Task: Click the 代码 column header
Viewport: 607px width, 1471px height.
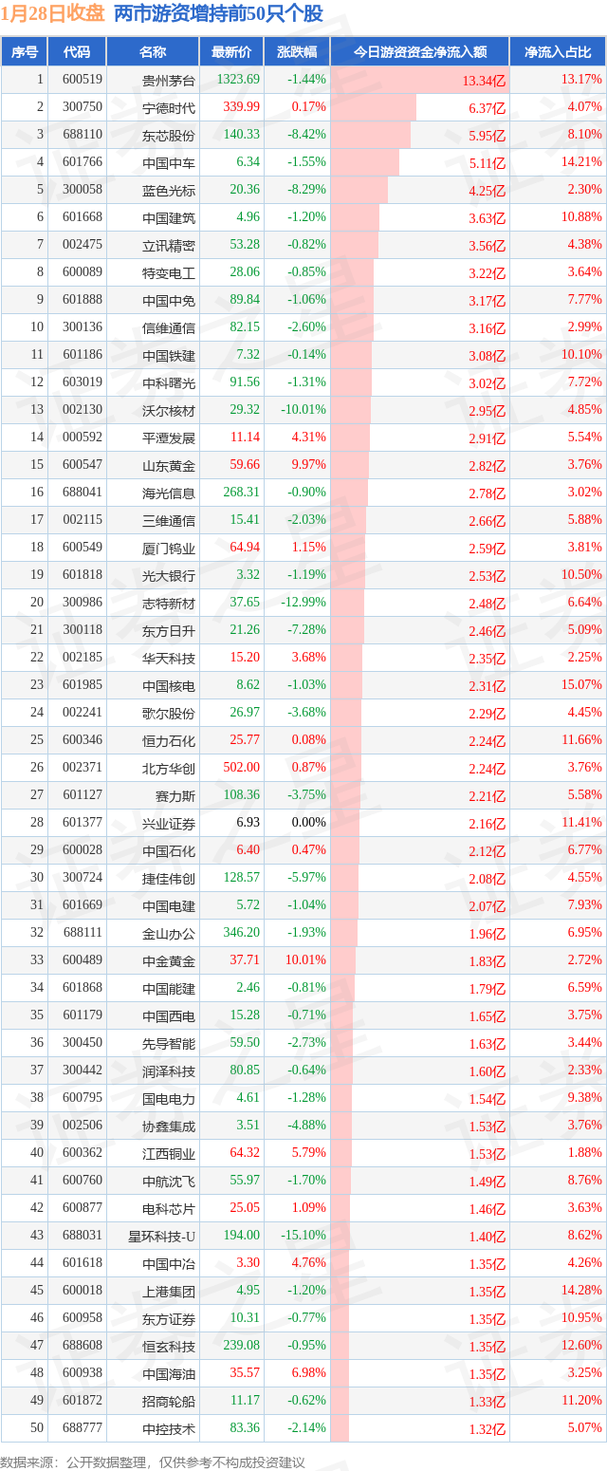Action: (x=76, y=52)
